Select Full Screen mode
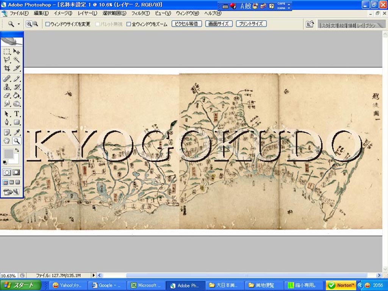Screen dimensions: 388x291 [17, 182]
